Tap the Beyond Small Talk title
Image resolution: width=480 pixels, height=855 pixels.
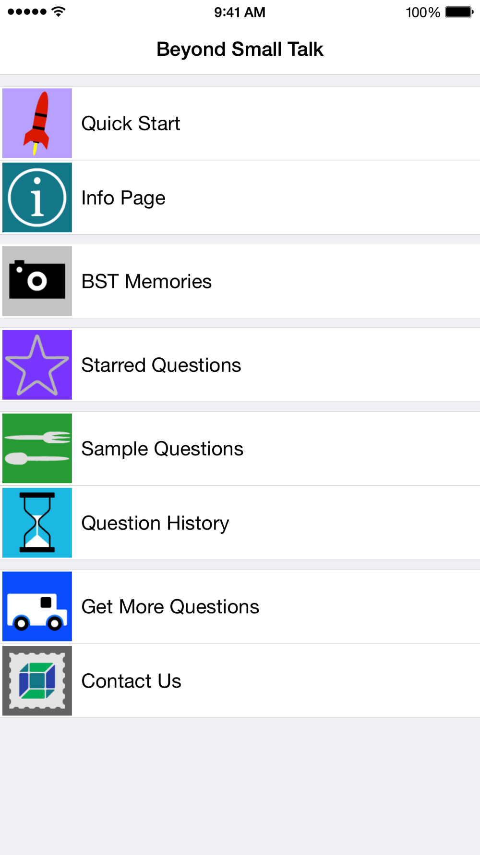pos(240,49)
